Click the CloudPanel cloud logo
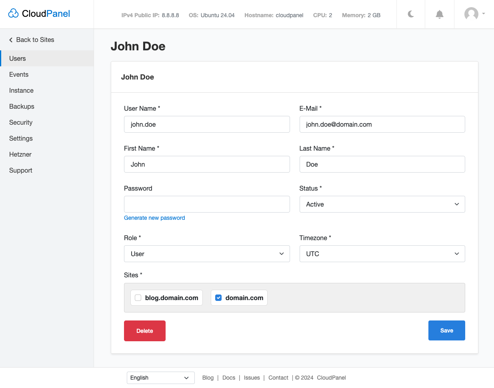This screenshot has width=494, height=388. 14,14
